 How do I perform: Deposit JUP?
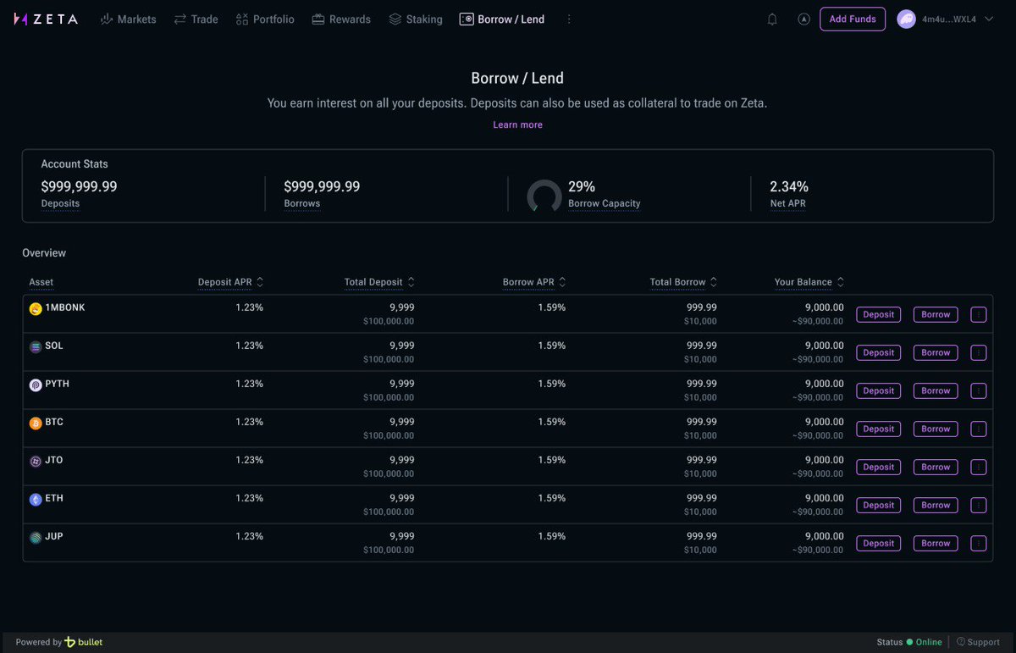pos(878,543)
